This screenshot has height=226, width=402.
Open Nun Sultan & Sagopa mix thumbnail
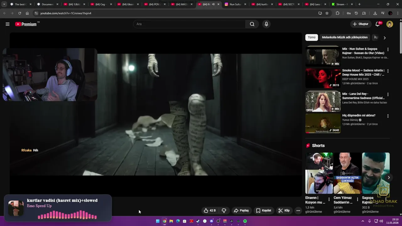323,56
